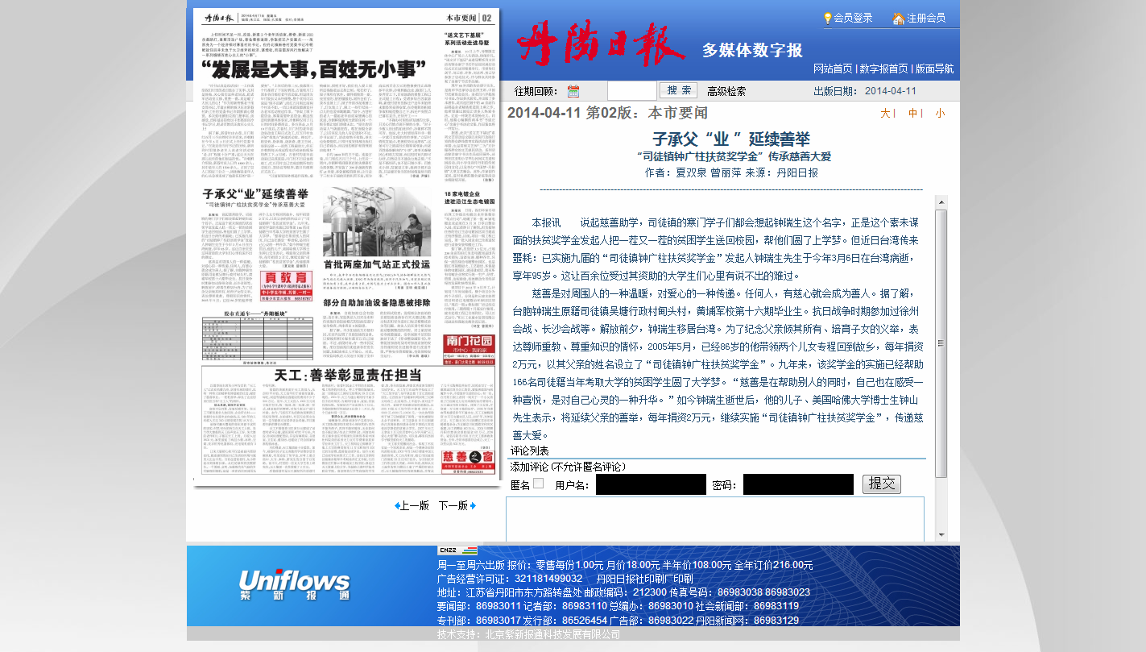This screenshot has width=1146, height=652.
Task: Set article font size to 中
Action: [x=912, y=114]
